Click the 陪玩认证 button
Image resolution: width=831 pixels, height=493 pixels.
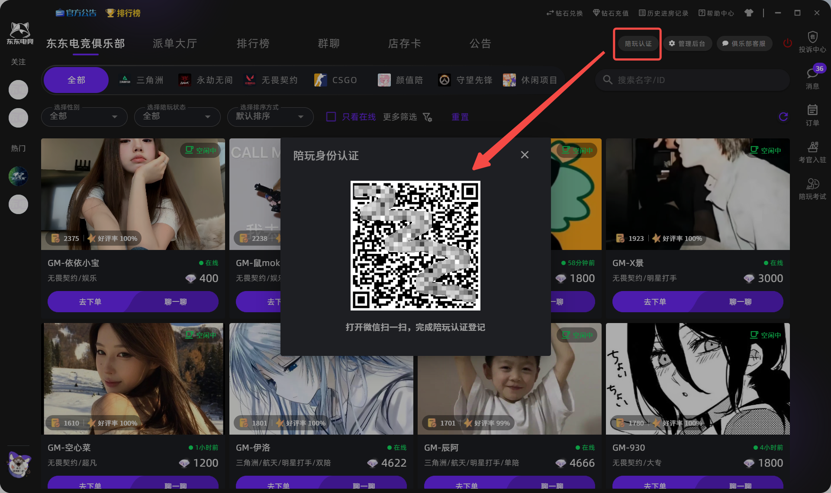(638, 44)
